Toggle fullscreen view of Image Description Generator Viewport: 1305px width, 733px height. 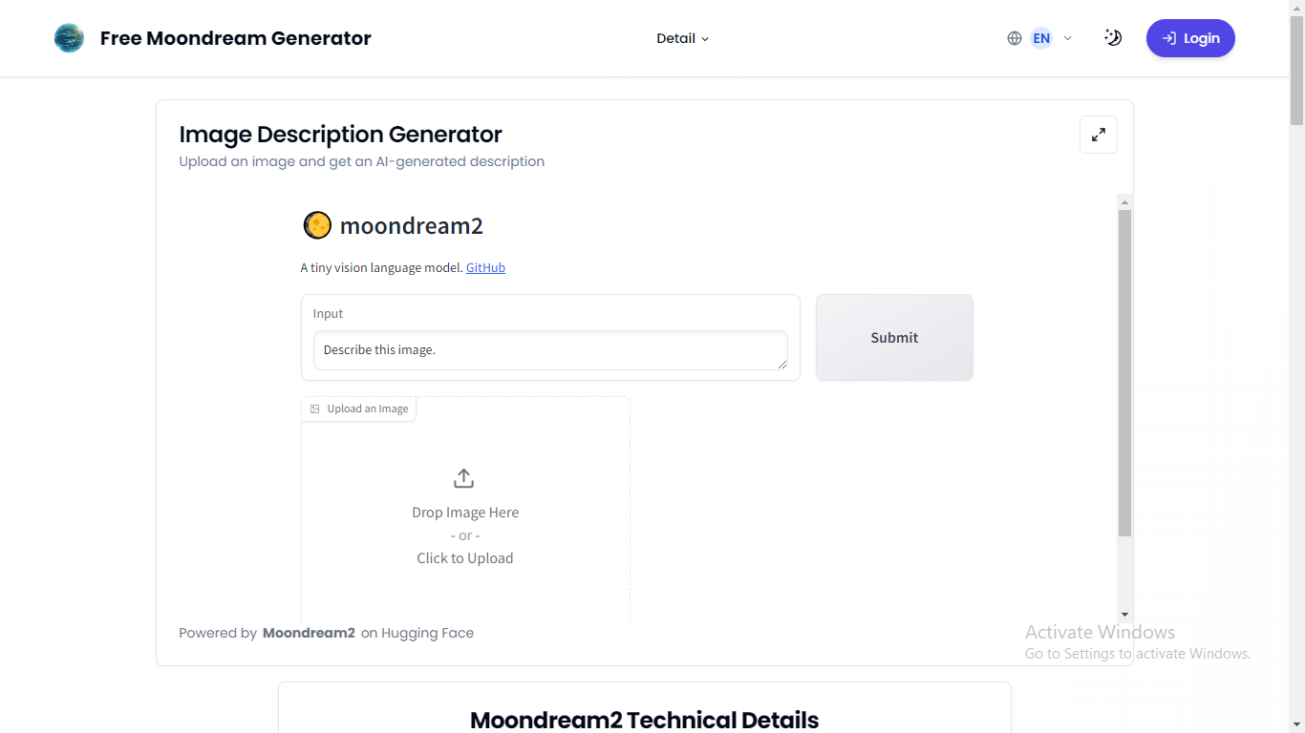1098,135
